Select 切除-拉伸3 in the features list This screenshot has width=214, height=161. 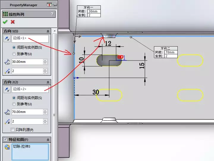click(22, 146)
